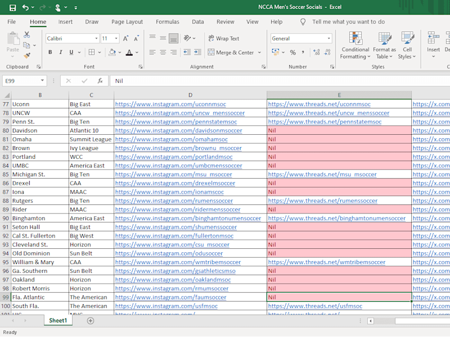450x337 pixels.
Task: Click Accounting Number Format icon
Action: click(276, 52)
